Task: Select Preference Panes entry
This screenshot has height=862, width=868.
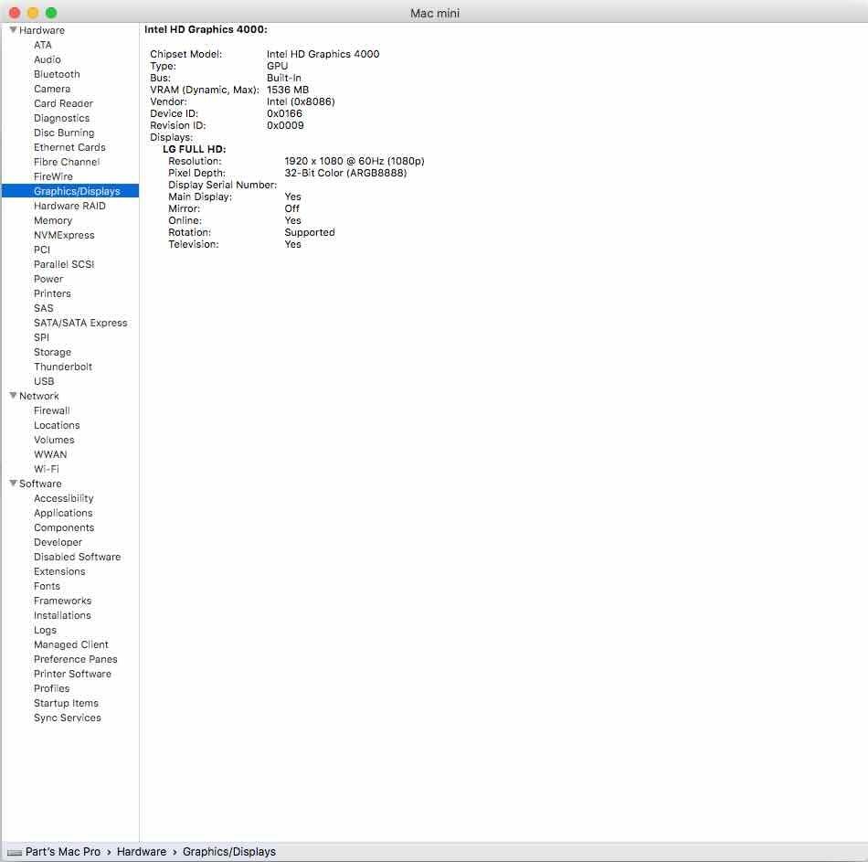Action: (x=75, y=659)
